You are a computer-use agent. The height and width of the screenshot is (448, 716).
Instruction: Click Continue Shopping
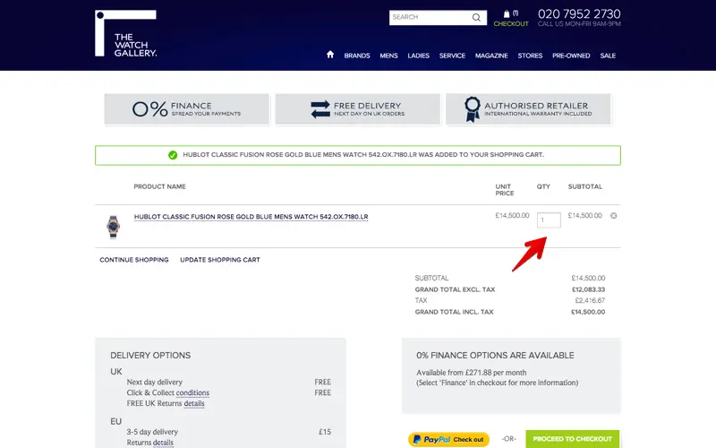[134, 260]
